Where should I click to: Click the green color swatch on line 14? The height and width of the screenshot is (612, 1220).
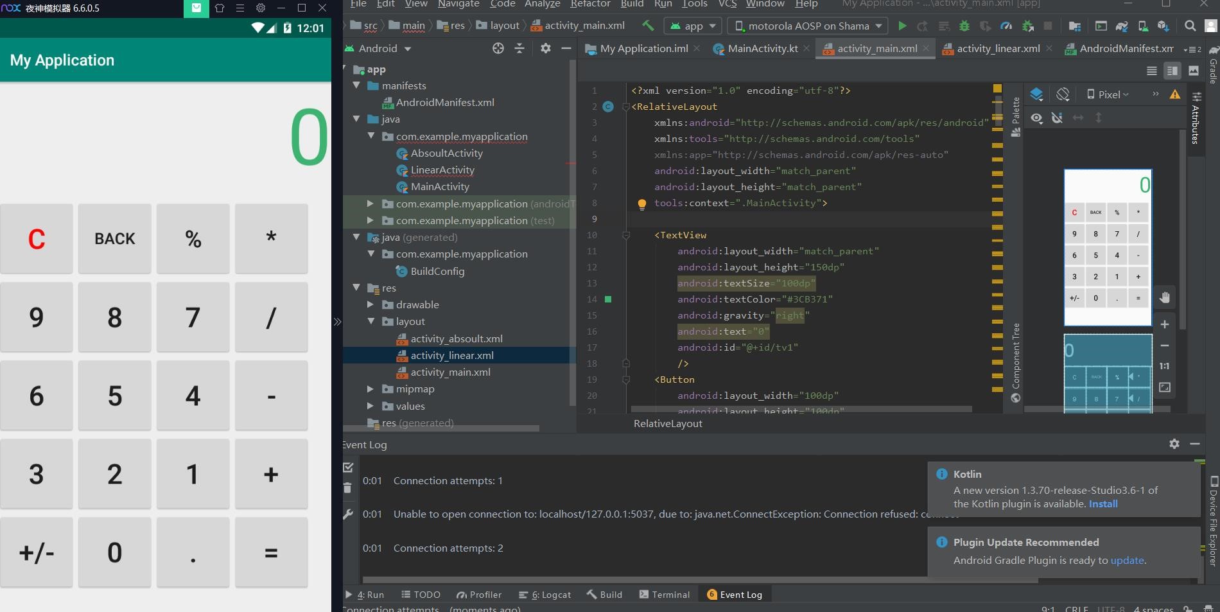[608, 299]
